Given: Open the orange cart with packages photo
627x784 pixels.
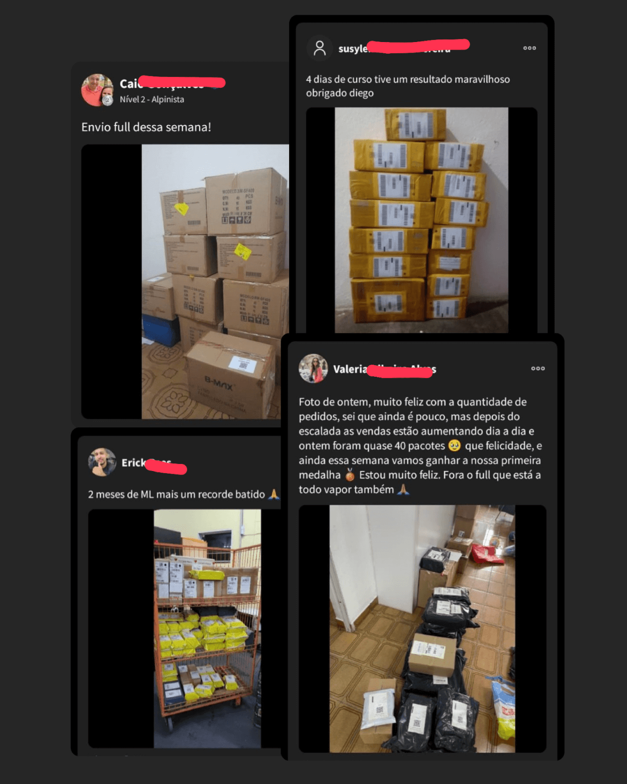Looking at the screenshot, I should point(207,629).
